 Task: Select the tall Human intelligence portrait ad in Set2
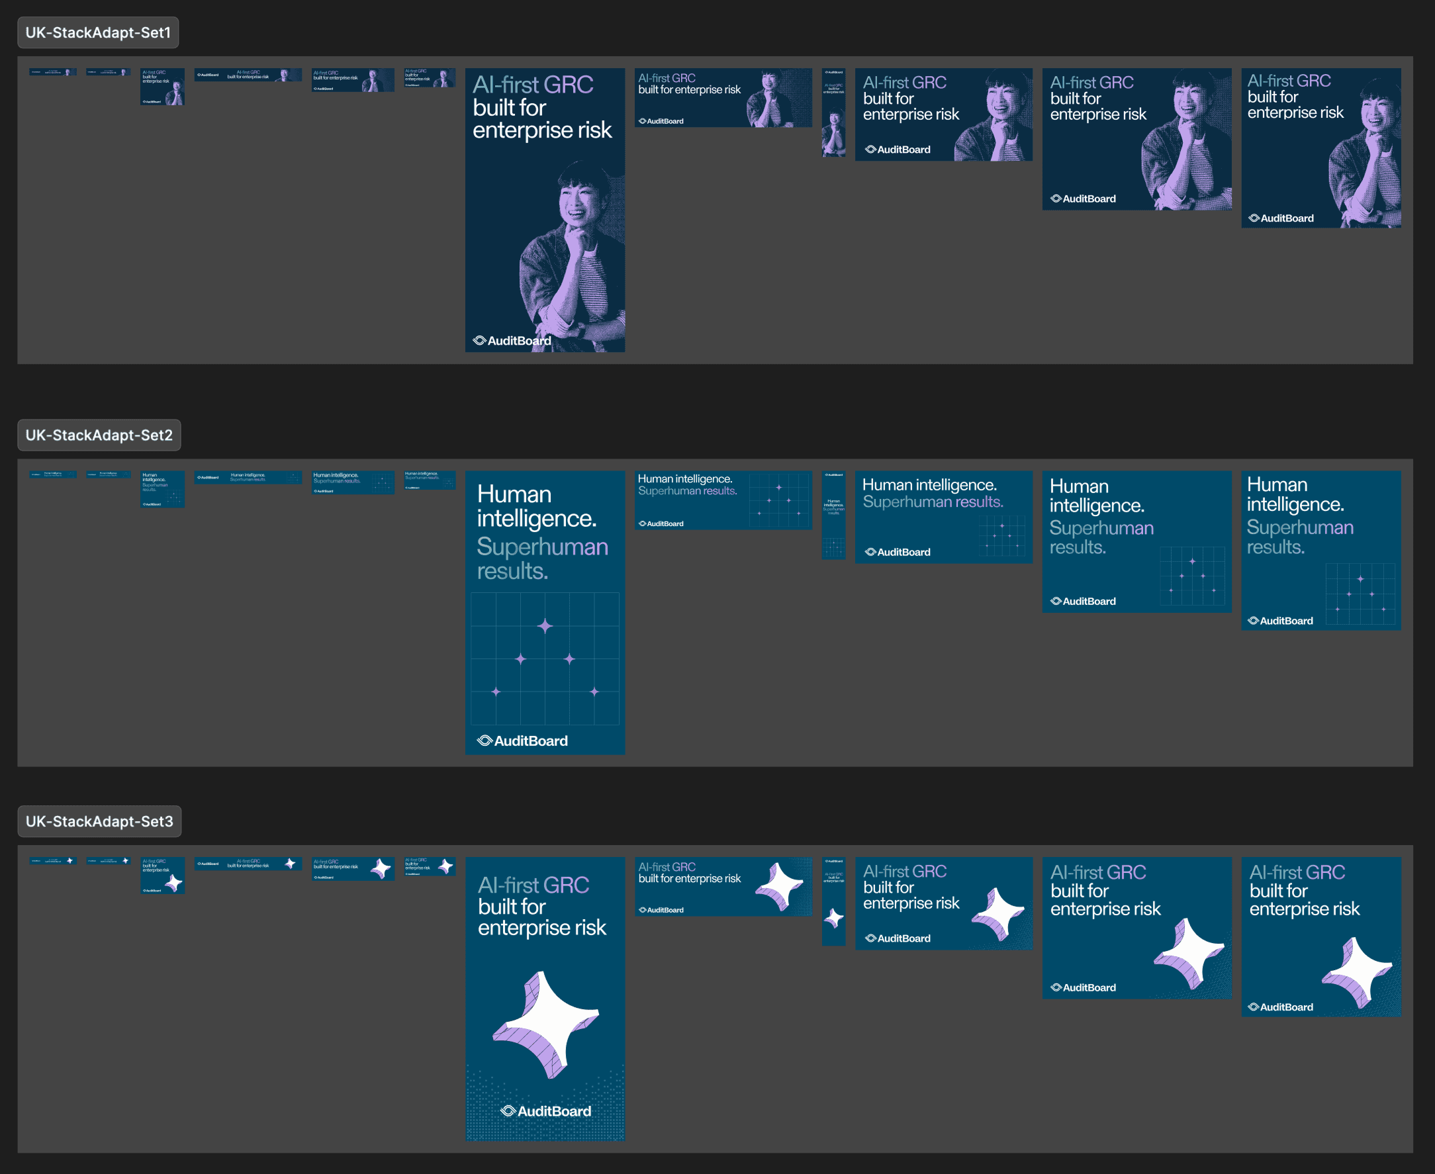click(x=545, y=613)
